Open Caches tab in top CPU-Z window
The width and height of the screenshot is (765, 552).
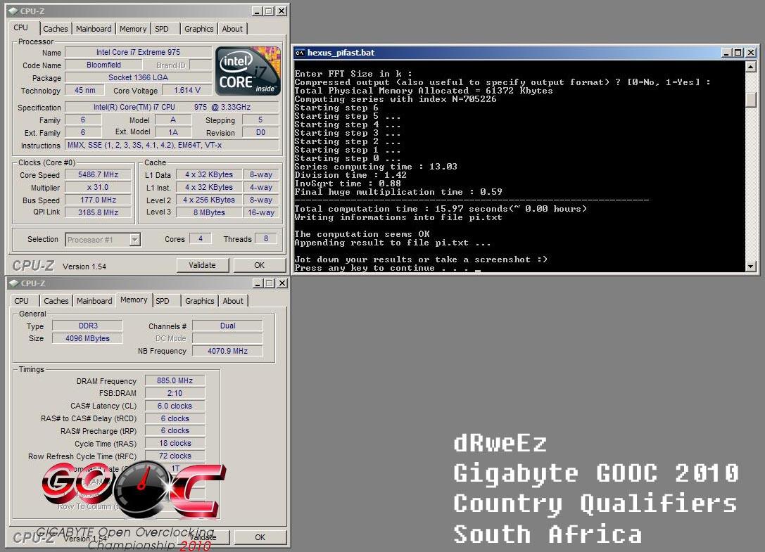[55, 29]
